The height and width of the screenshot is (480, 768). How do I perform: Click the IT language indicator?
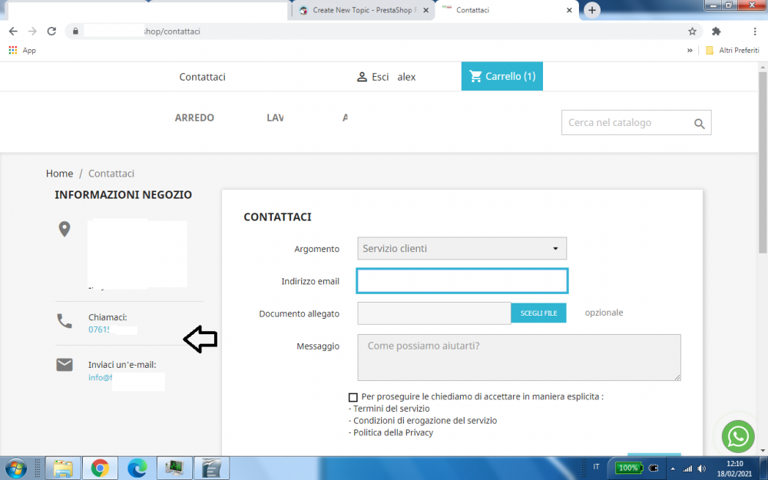pos(596,467)
